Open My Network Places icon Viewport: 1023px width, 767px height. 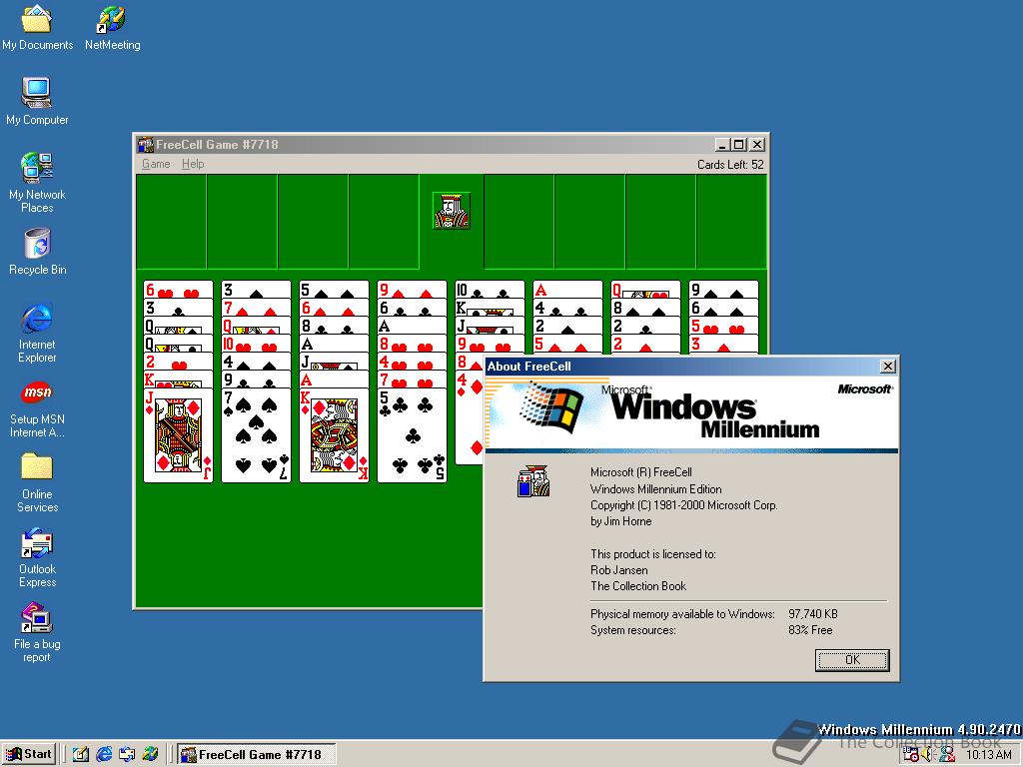37,182
